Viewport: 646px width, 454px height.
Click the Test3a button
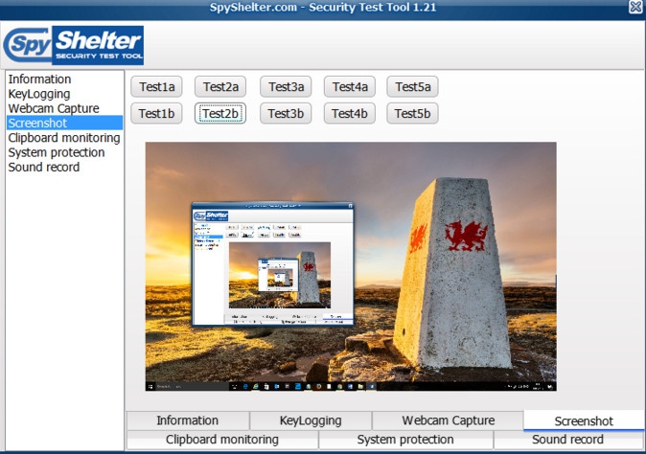(286, 86)
